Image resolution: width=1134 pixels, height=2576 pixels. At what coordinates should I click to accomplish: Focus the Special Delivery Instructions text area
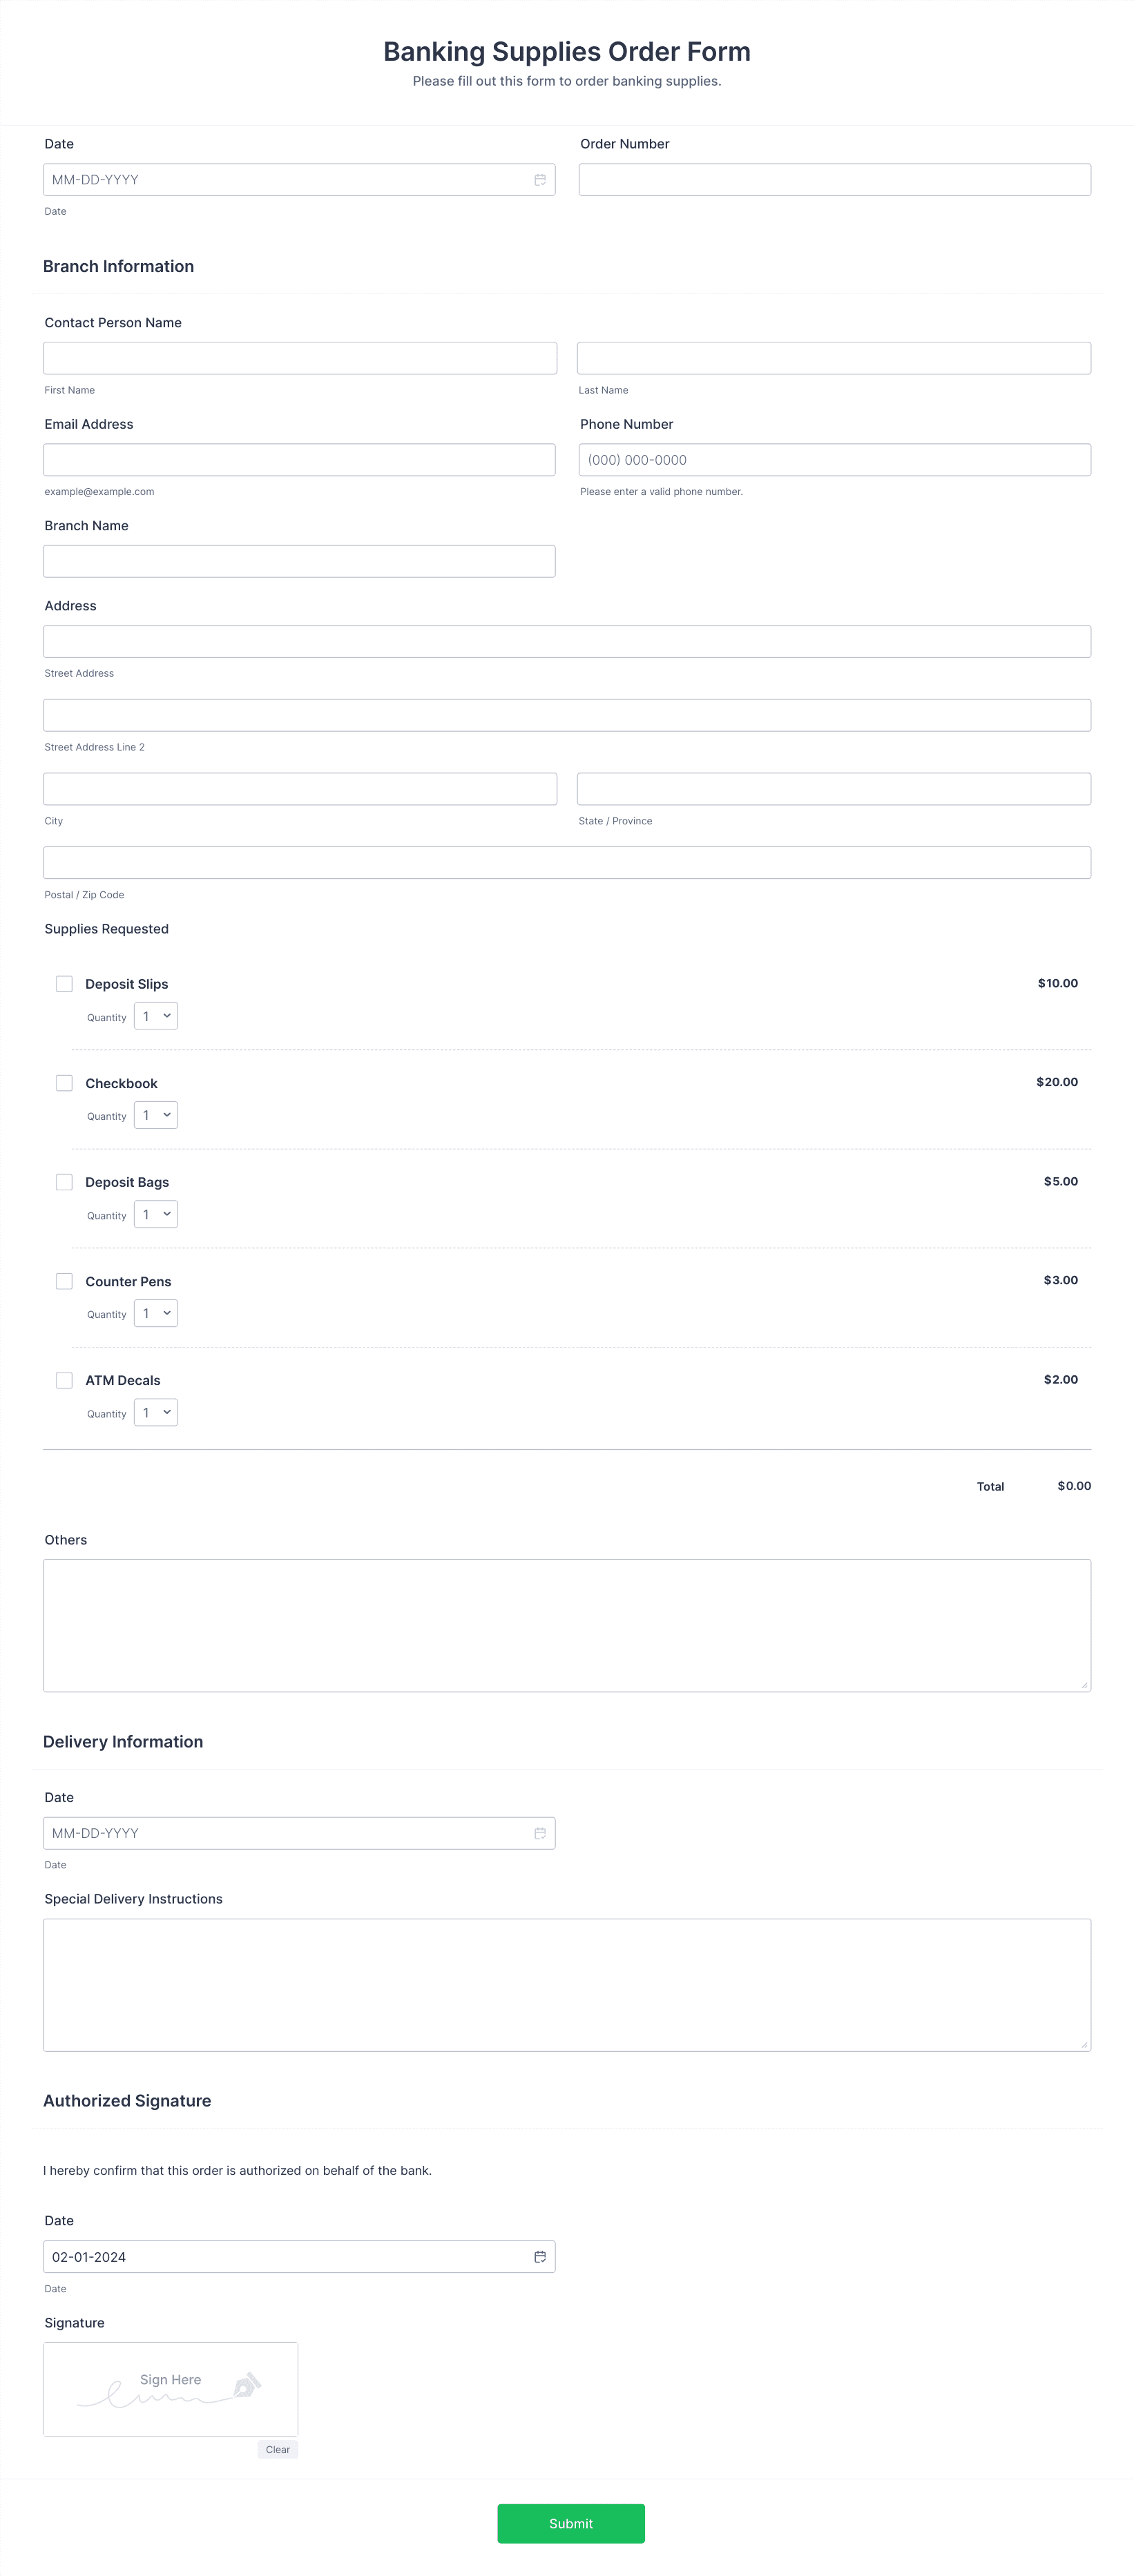(567, 1985)
